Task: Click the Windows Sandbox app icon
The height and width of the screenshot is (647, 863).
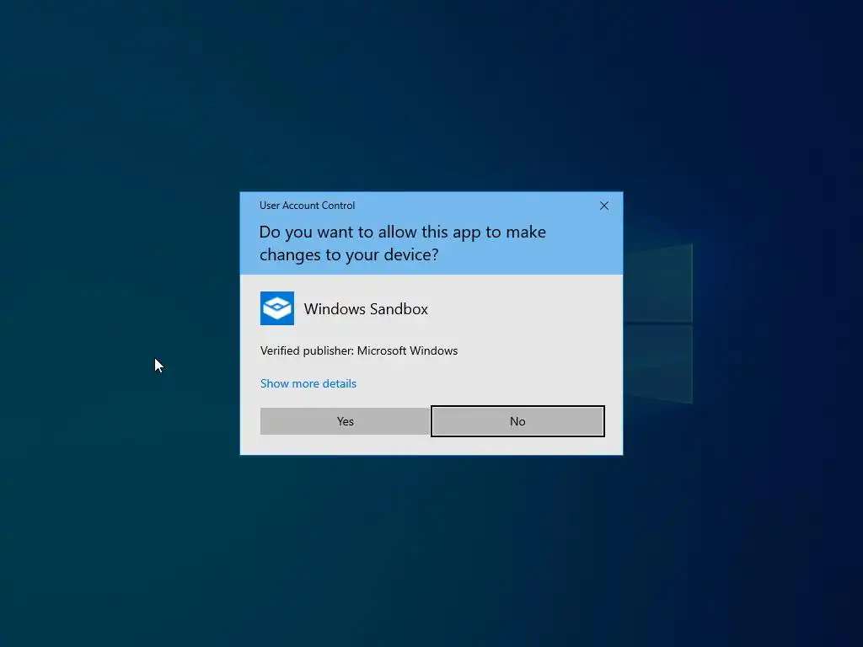Action: tap(276, 308)
